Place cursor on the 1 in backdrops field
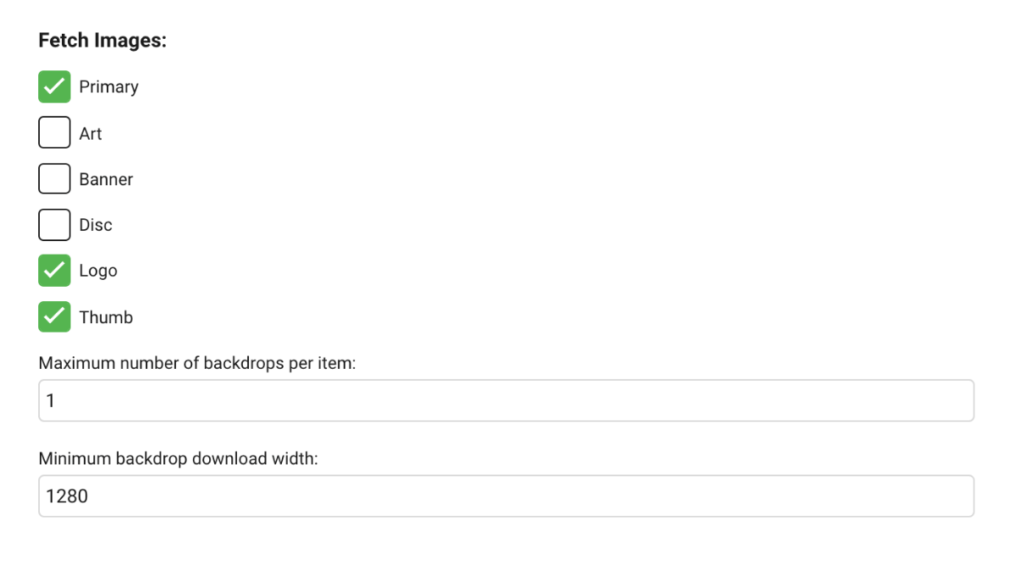Screen dimensions: 1016x582 (x=51, y=401)
